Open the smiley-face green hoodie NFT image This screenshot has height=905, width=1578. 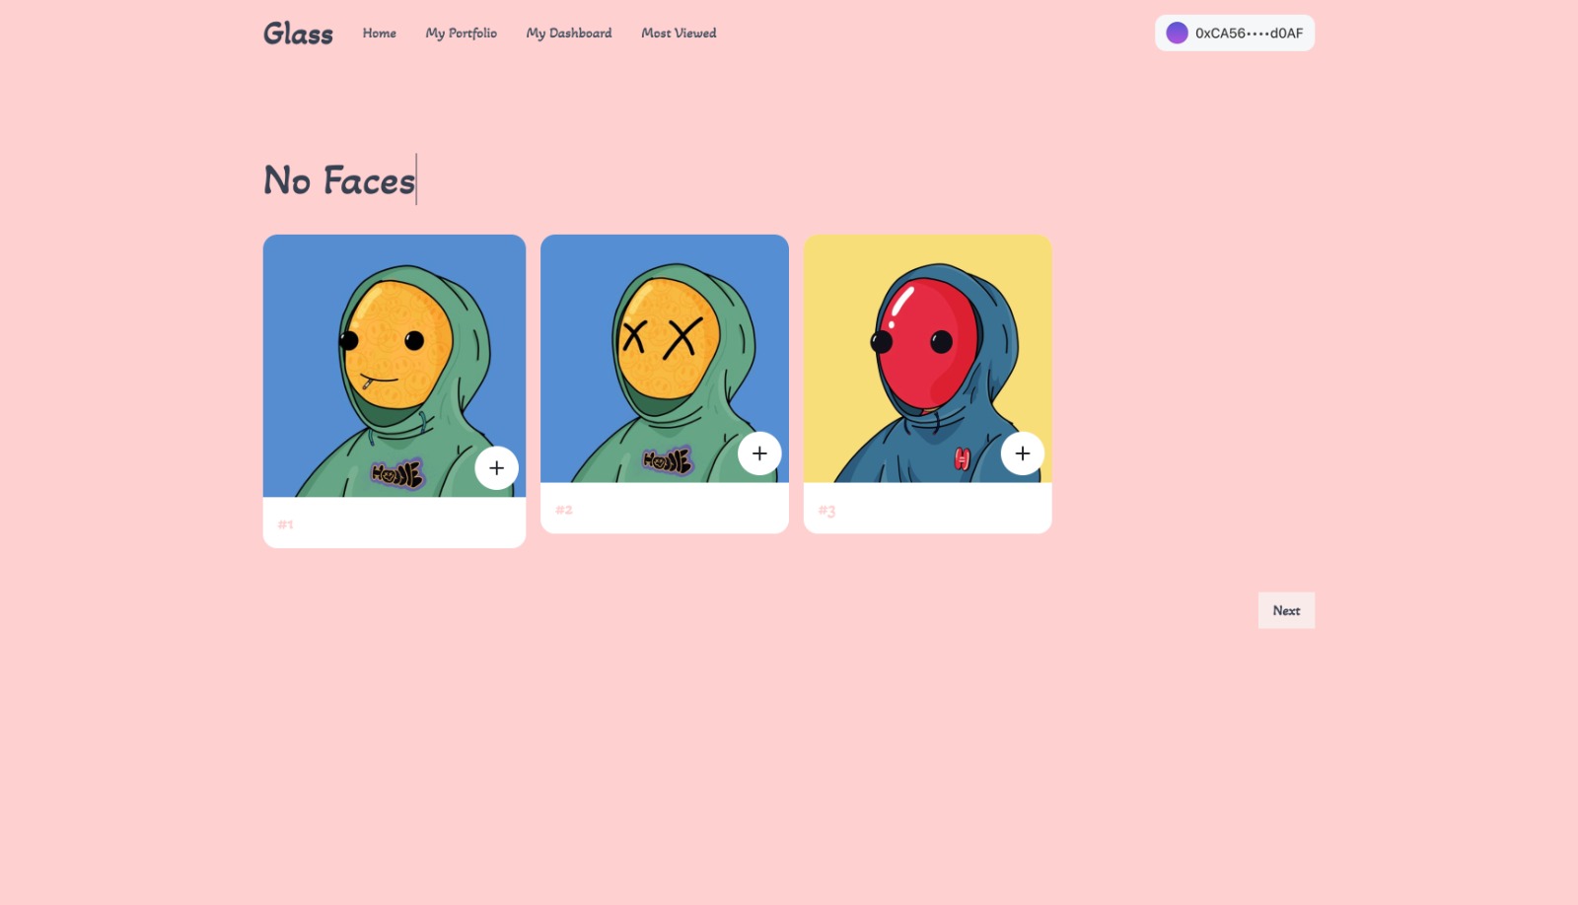394,366
